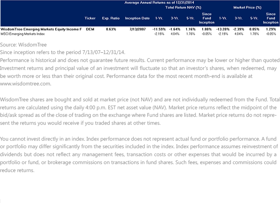Click the 1.88% NAV since inception value
Image resolution: width=280 pixels, height=203 pixels.
point(206,29)
